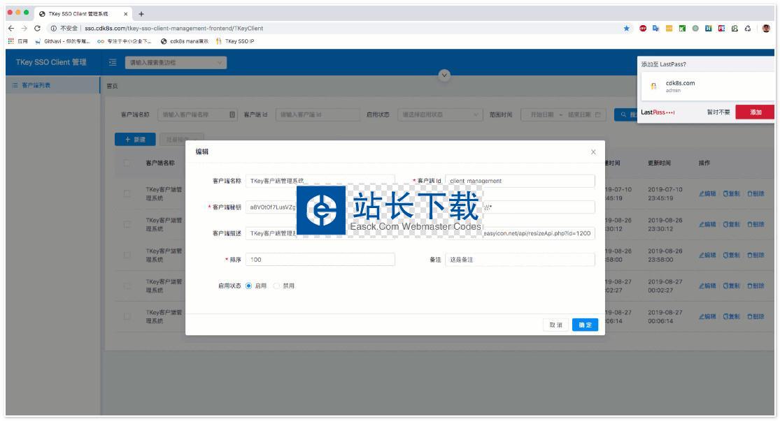Open the red ABP extension icon
Viewport: 780px width, 421px height.
643,29
